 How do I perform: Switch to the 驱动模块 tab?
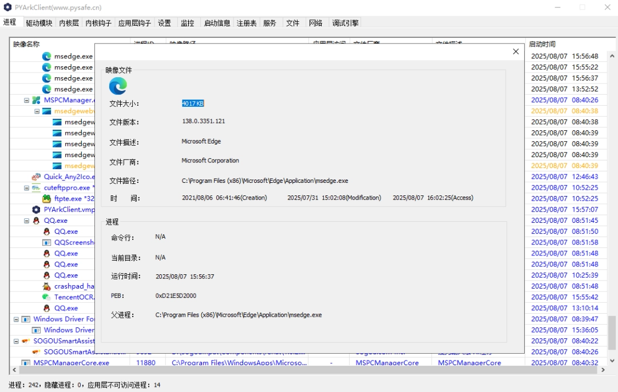[39, 23]
